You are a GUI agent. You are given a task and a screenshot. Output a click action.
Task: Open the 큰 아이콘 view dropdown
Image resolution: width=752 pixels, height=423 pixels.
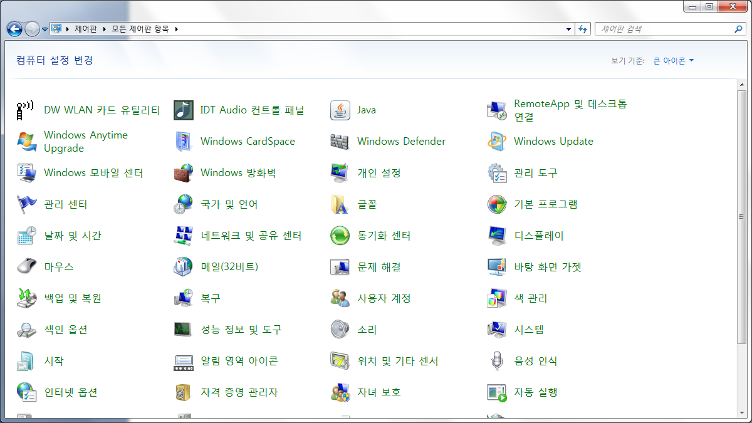[674, 61]
